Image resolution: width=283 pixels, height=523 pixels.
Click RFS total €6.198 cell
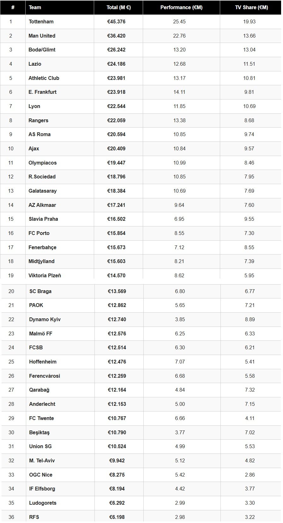117,517
